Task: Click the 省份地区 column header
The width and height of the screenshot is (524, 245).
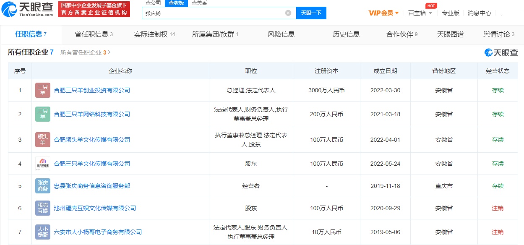Action: pos(444,71)
